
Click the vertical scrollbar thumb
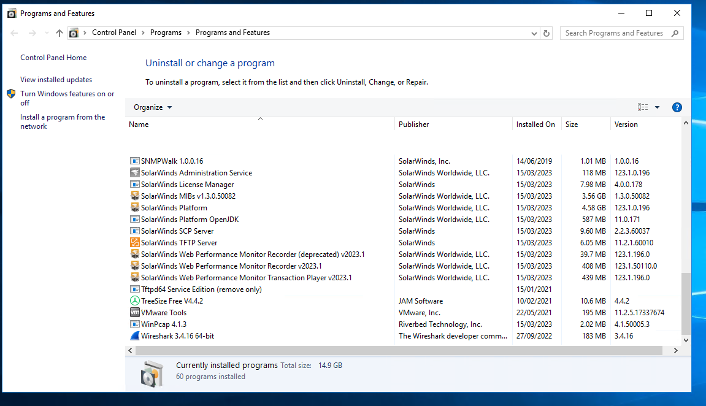[686, 304]
